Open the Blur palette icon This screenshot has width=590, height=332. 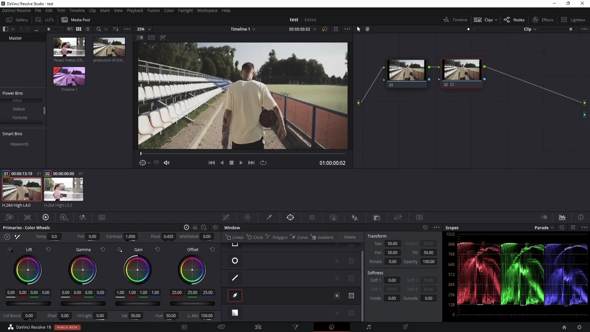click(355, 218)
